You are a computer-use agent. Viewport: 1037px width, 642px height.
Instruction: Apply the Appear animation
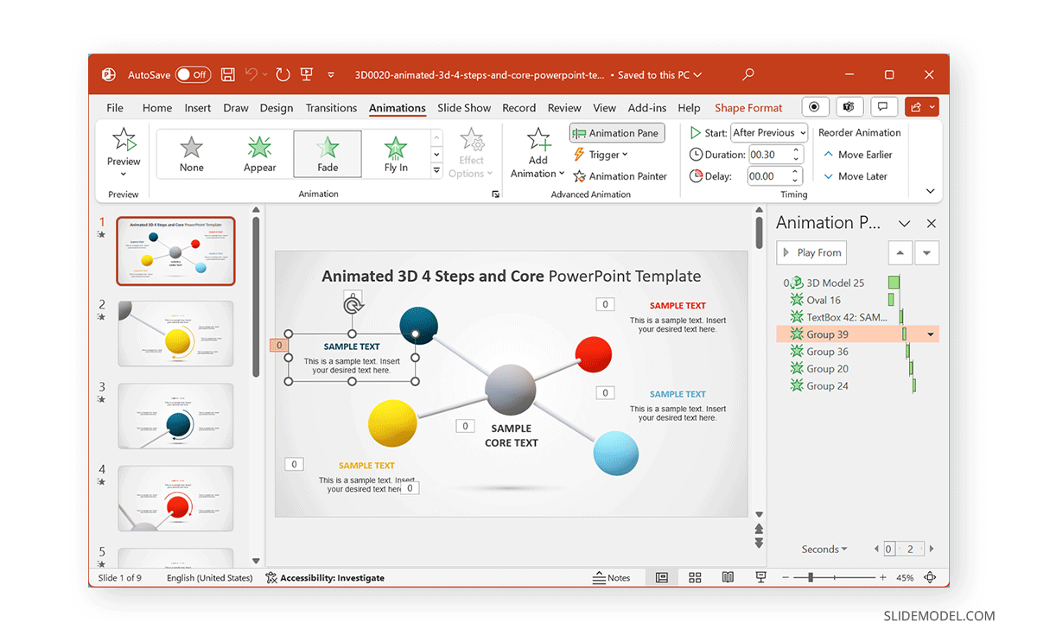pos(259,153)
